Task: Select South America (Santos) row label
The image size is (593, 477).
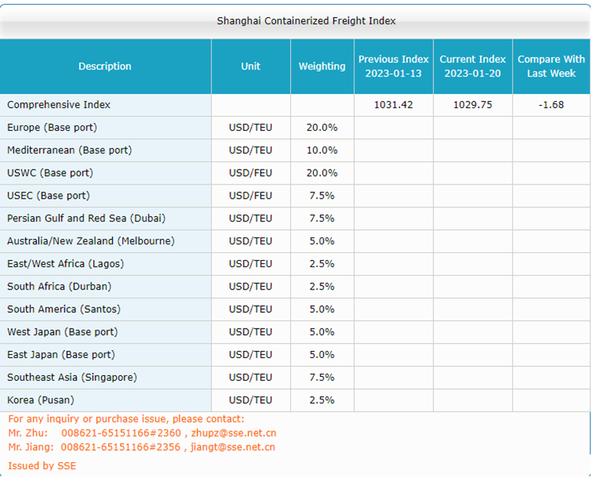Action: click(x=64, y=309)
